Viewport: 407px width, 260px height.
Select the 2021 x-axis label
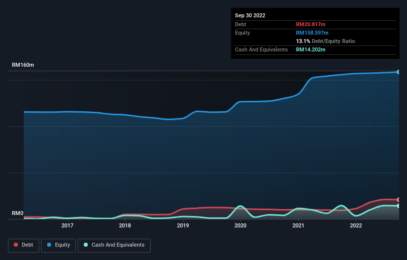point(298,225)
